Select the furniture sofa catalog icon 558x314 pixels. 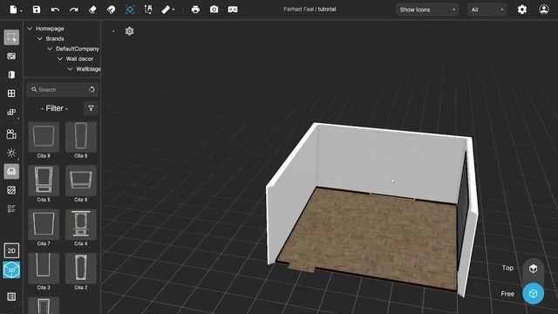pos(11,171)
